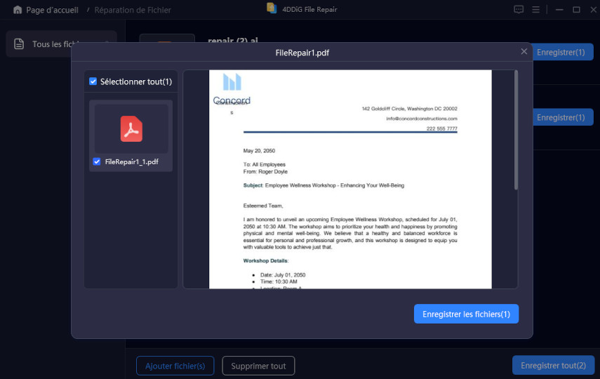Click 'From: Roger Doyle' line in preview

coord(265,171)
